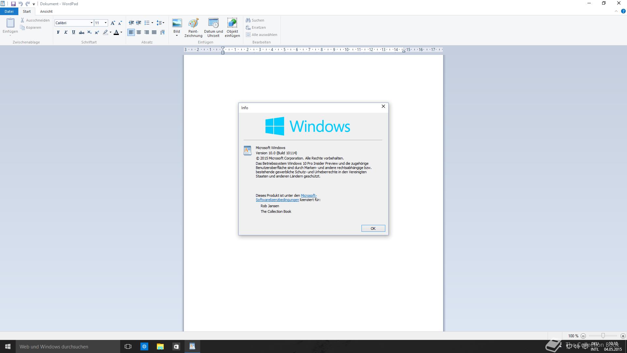
Task: Click the right indent marker on the ruler
Action: pyautogui.click(x=404, y=51)
